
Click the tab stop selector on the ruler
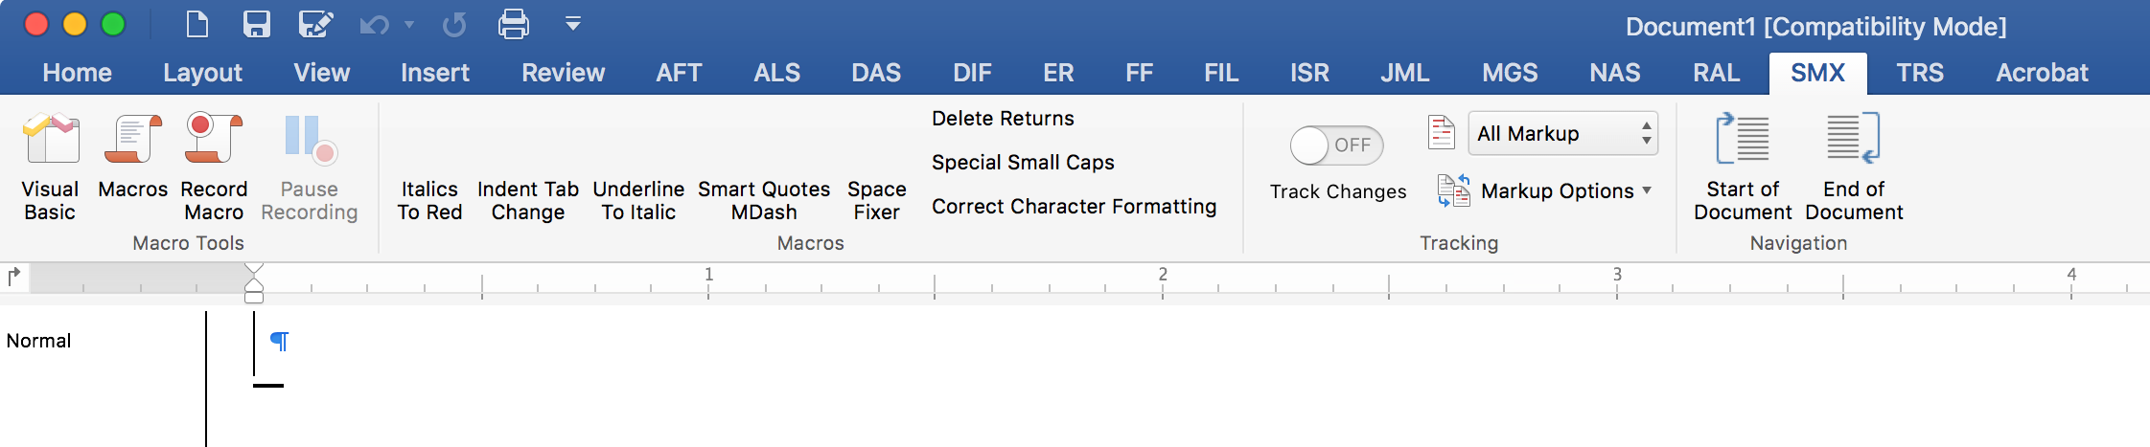click(14, 278)
